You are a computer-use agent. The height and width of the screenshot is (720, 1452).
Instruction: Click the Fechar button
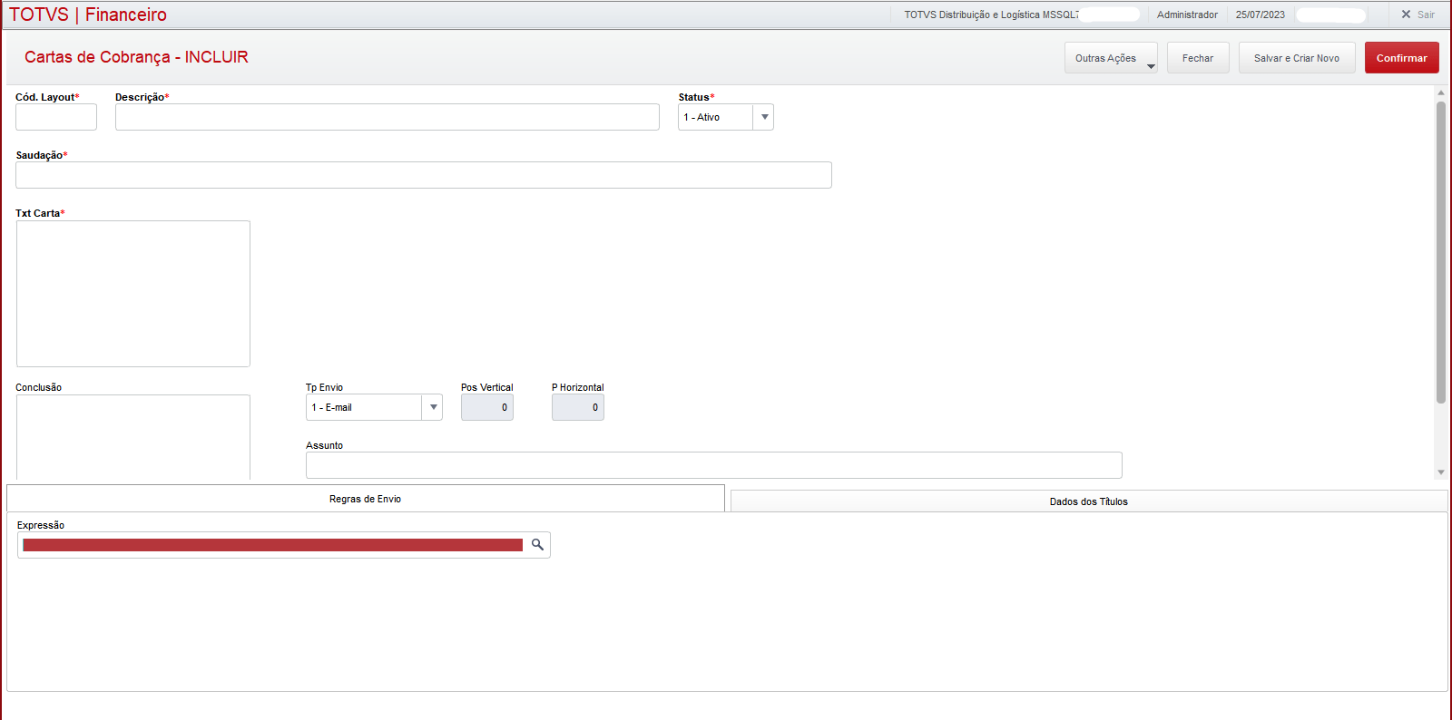(x=1197, y=58)
